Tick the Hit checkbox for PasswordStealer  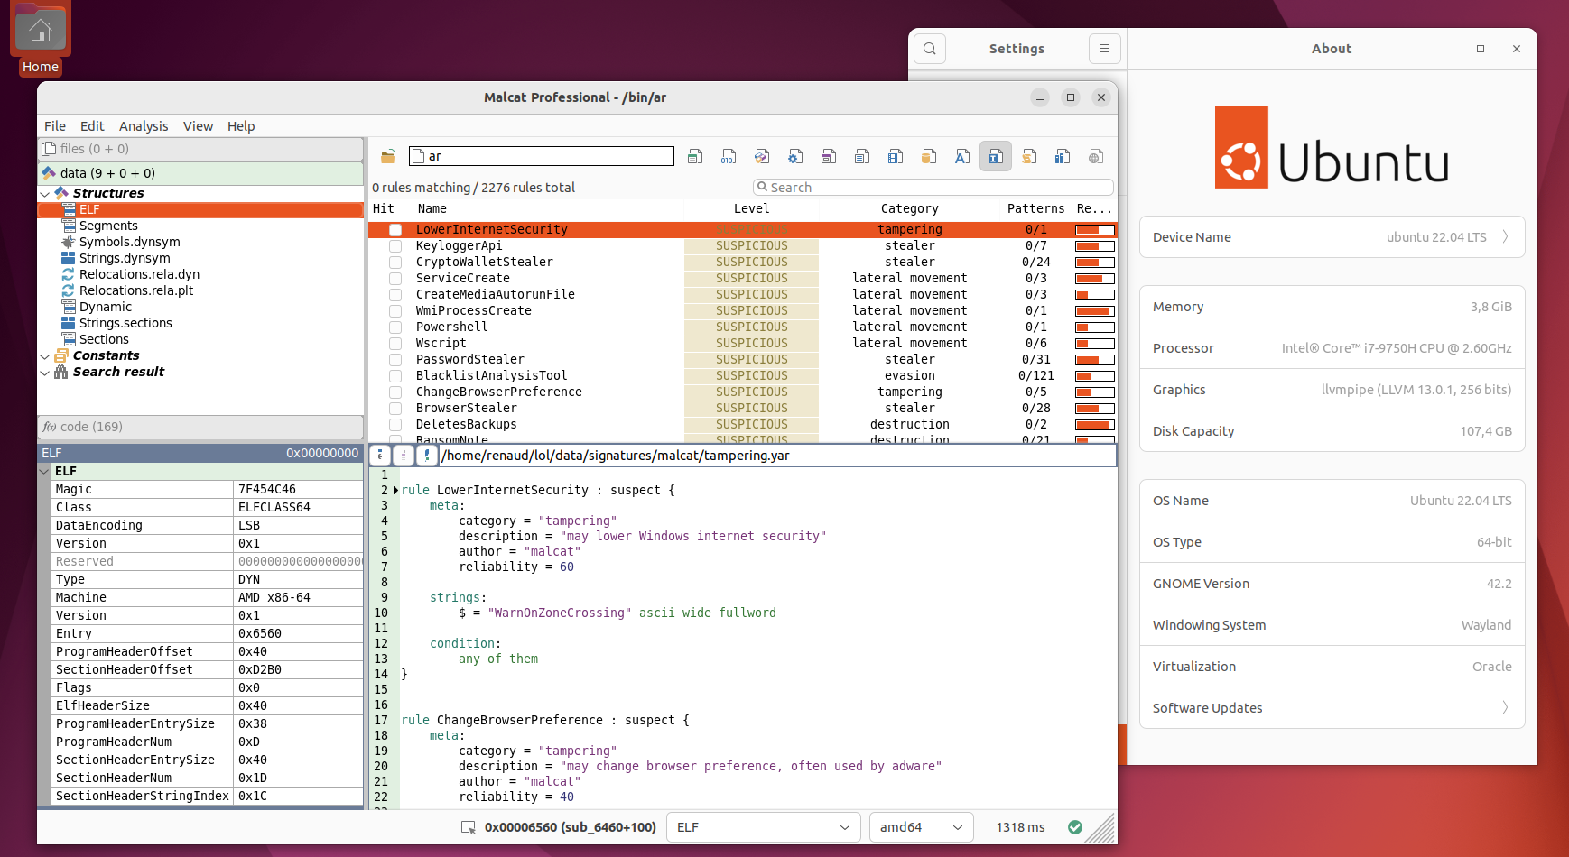coord(395,360)
